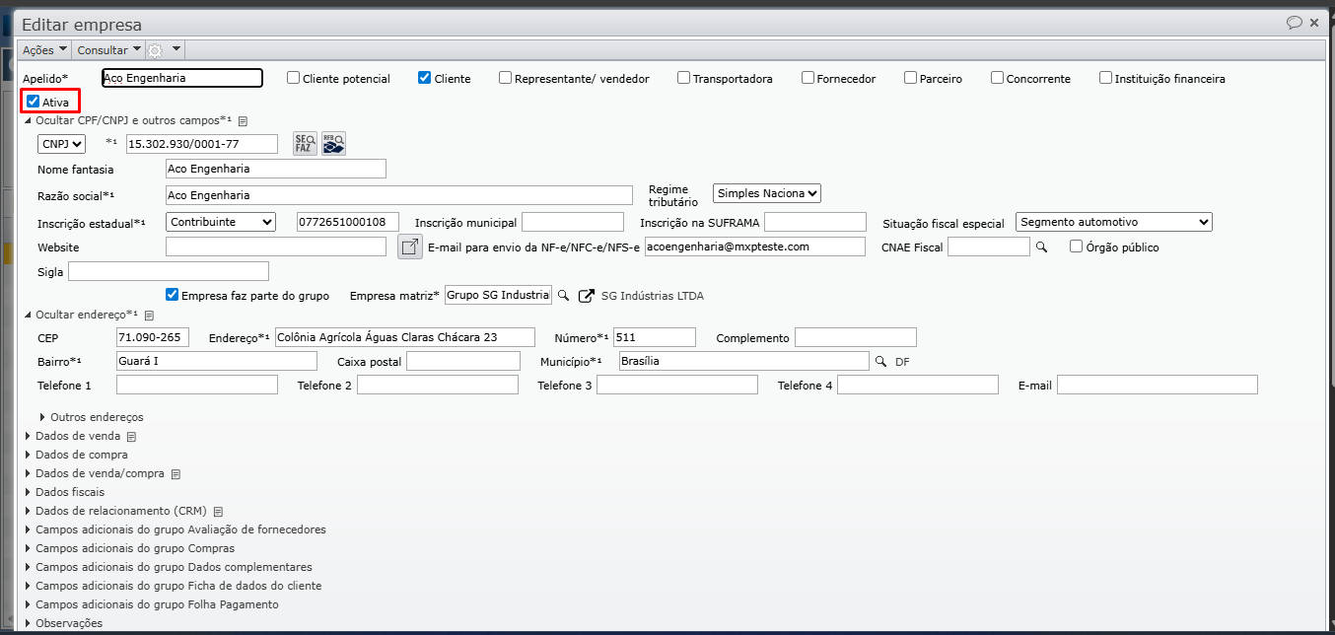1335x635 pixels.
Task: Open the Ações menu
Action: [x=45, y=50]
